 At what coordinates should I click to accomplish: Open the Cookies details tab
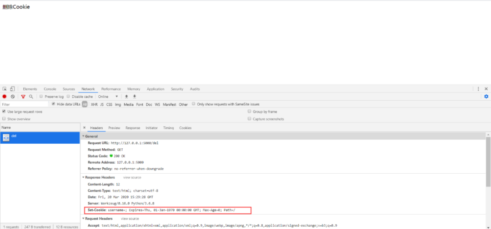coord(185,128)
